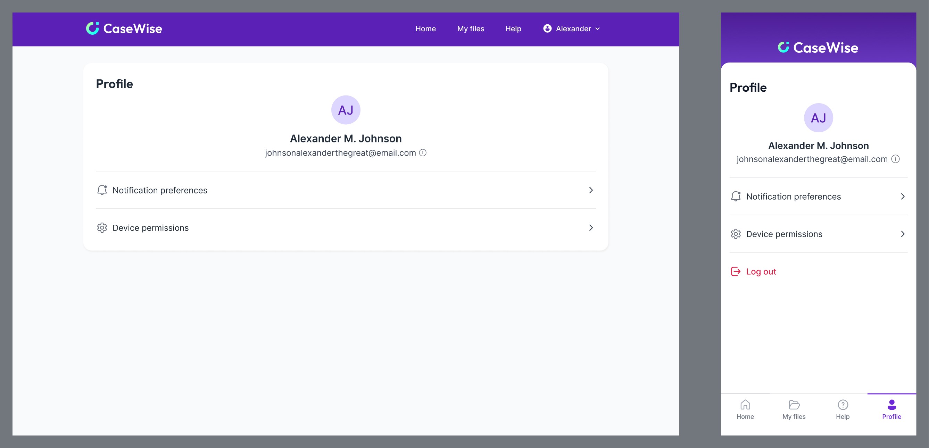Open desktop Notification preferences chevron

[x=591, y=190]
